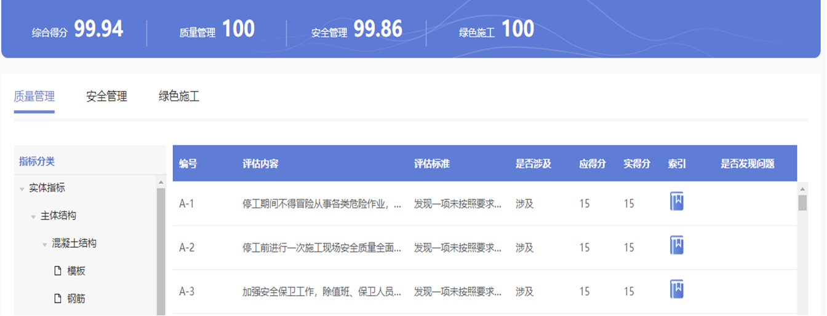Switch to the 质量管理 tab
Screen dimensions: 827x316
point(34,97)
